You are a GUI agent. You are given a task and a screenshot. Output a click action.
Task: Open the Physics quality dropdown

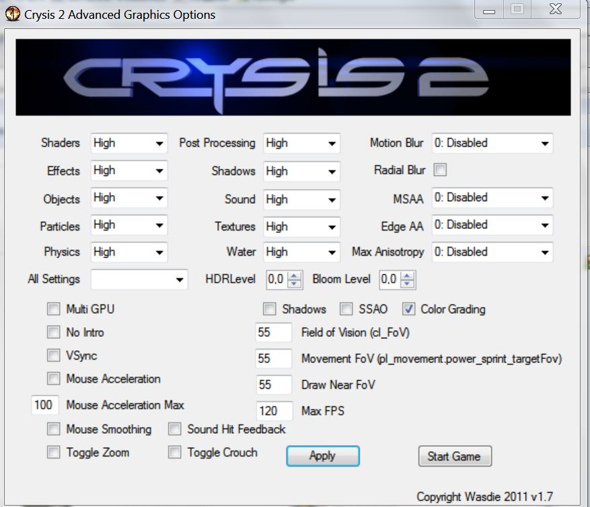(129, 252)
